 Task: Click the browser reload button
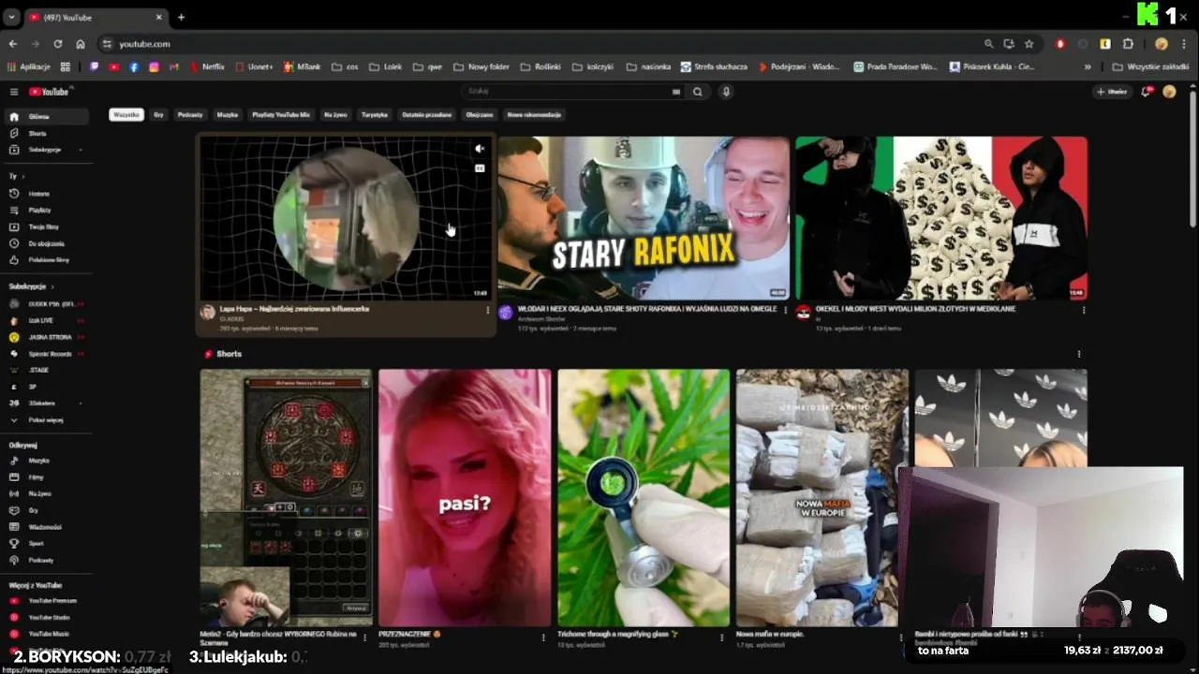58,44
